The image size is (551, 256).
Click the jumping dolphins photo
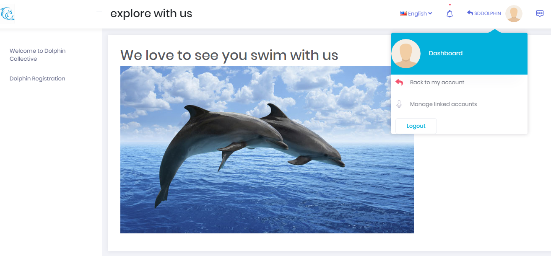coord(267,150)
